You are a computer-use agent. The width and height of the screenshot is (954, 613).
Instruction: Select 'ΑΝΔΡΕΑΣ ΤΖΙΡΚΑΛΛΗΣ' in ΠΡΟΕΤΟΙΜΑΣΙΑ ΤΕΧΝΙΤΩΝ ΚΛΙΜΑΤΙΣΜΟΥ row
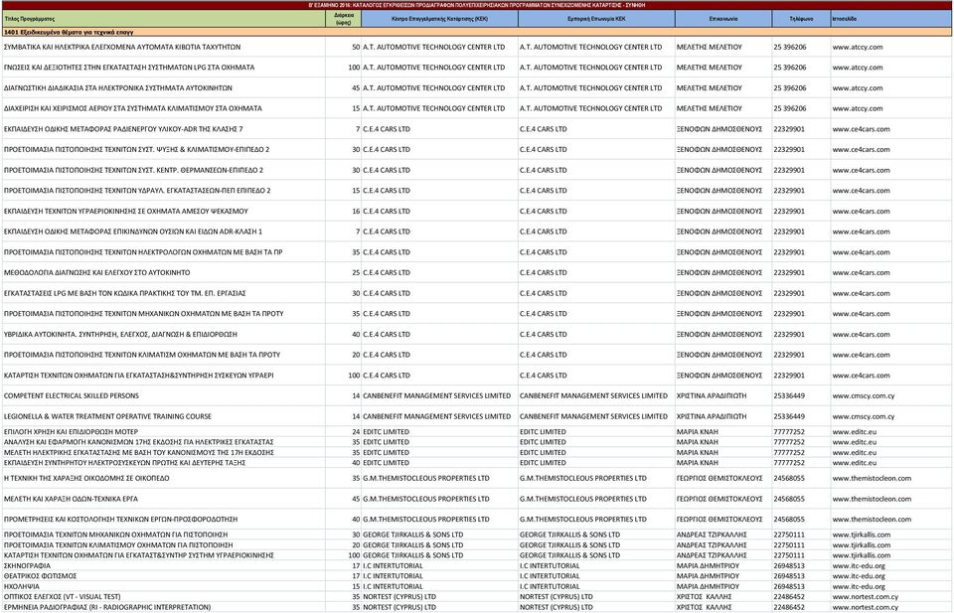coord(712,544)
